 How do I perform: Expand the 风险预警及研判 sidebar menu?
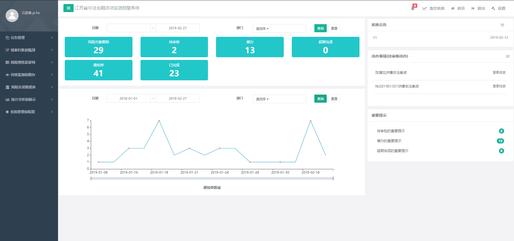pyautogui.click(x=29, y=62)
